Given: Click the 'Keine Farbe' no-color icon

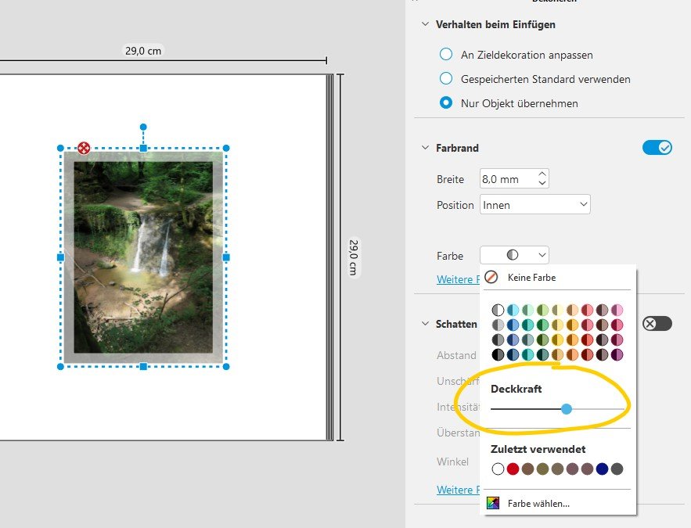Looking at the screenshot, I should click(491, 277).
